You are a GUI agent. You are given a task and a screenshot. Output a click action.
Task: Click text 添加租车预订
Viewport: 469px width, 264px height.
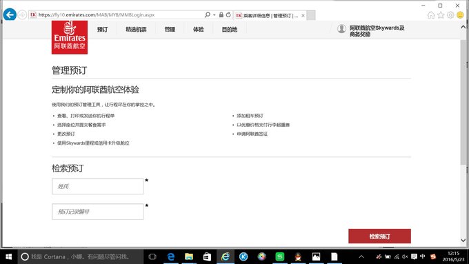click(250, 116)
